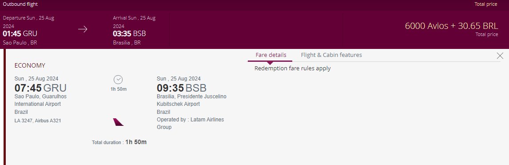The image size is (509, 165).
Task: Click Presidente Juscelino Kubitschek Airport name
Action: [191, 101]
